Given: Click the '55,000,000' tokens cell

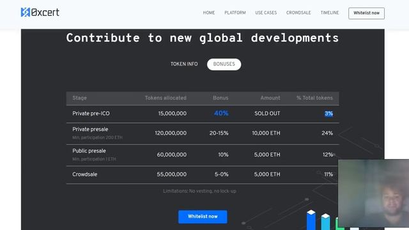Looking at the screenshot, I should [x=172, y=174].
